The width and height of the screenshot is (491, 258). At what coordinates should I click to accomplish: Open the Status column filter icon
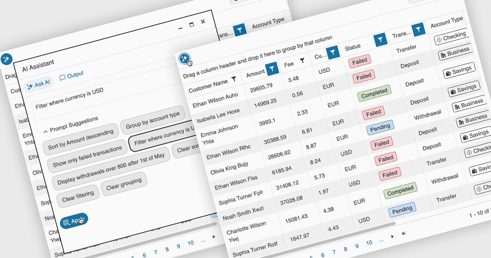381,39
